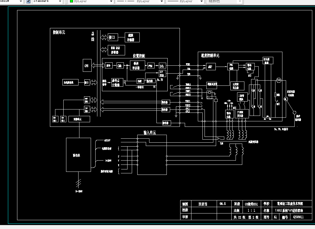Click the 伺服变压器 label
Viewport: 315px width, 229px height.
(253, 142)
